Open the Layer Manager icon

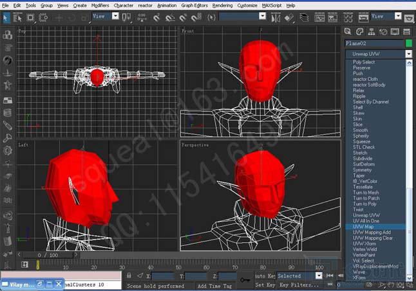click(305, 18)
